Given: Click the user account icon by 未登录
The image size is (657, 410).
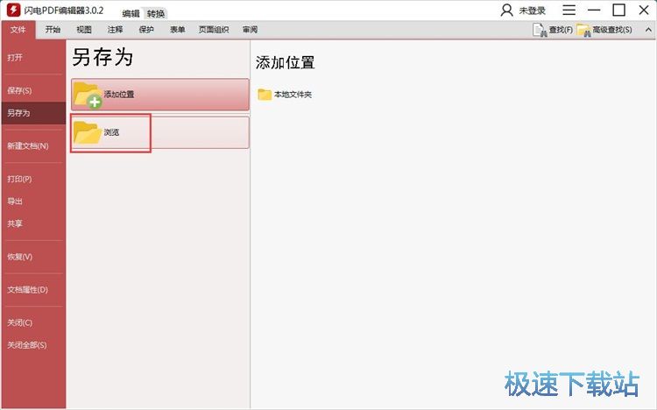Looking at the screenshot, I should coord(506,11).
